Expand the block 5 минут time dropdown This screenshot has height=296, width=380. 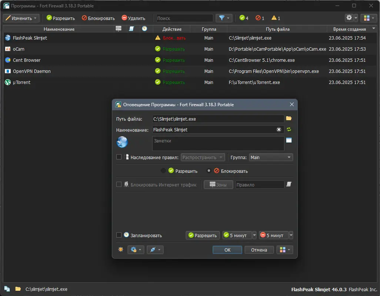click(291, 235)
